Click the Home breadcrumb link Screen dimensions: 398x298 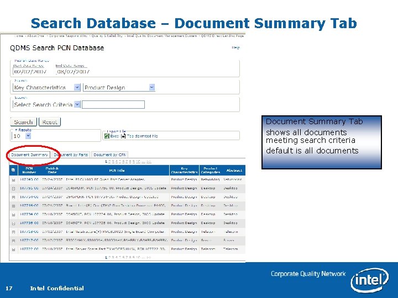tap(19, 36)
